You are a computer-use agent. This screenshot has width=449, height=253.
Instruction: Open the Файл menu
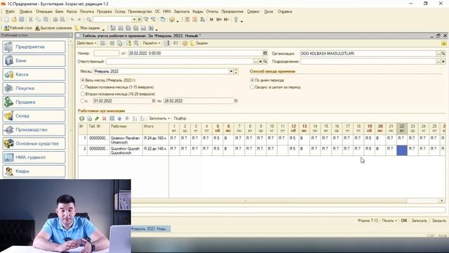[10, 11]
